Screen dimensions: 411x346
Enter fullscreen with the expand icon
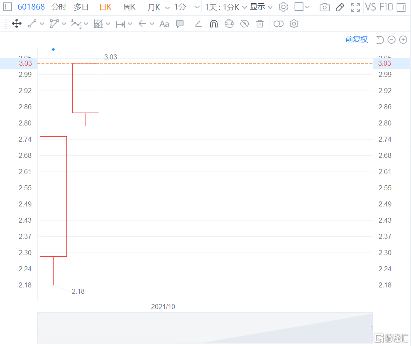[x=355, y=7]
